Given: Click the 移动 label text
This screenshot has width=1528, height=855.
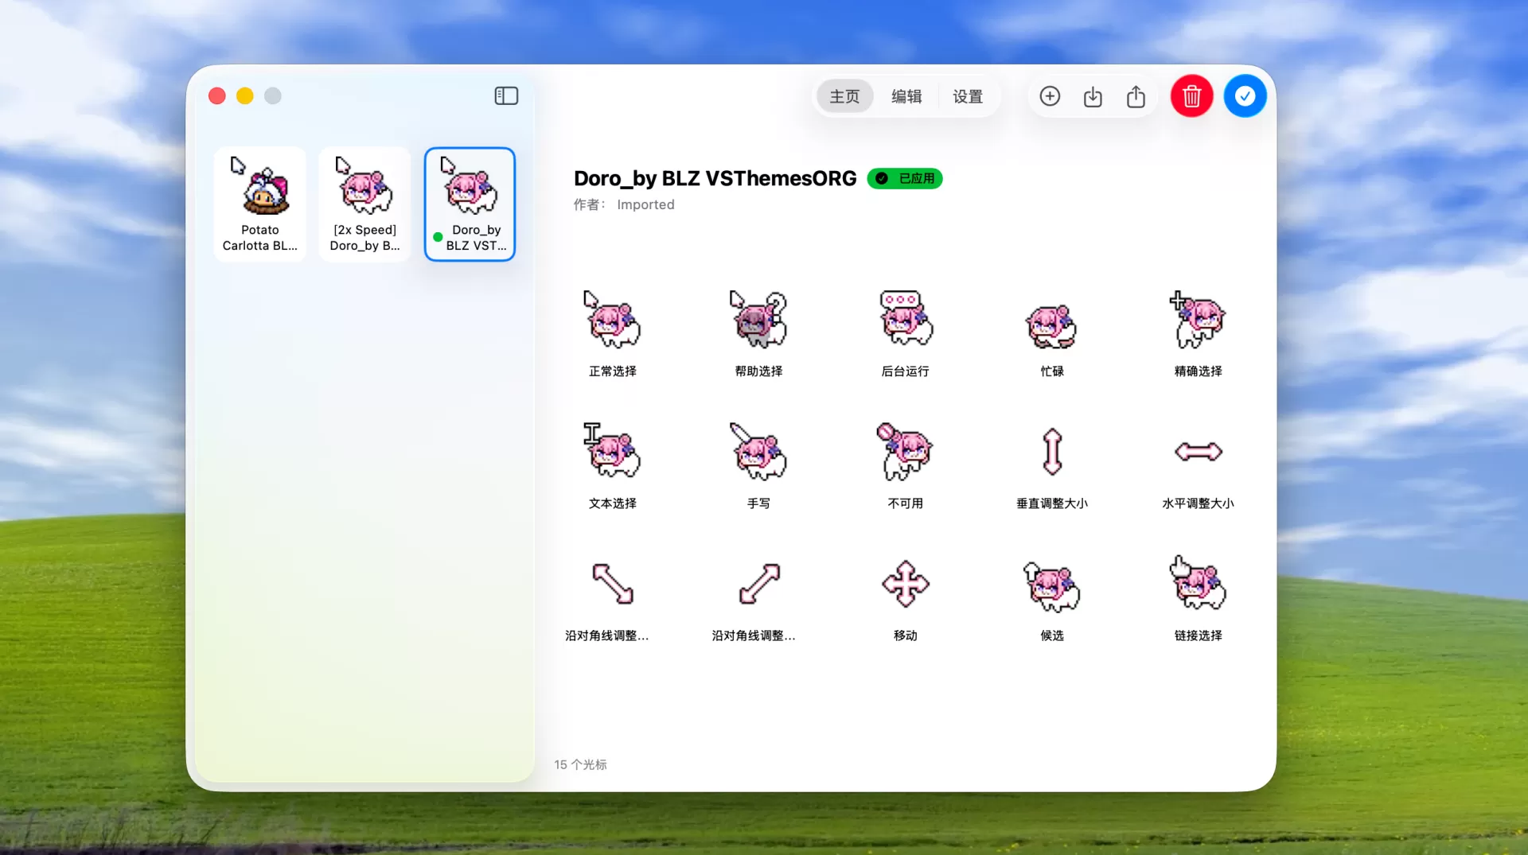Looking at the screenshot, I should click(x=906, y=635).
